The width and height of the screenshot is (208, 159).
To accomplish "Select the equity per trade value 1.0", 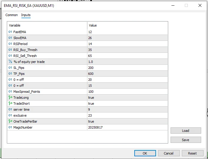I will (x=91, y=62).
